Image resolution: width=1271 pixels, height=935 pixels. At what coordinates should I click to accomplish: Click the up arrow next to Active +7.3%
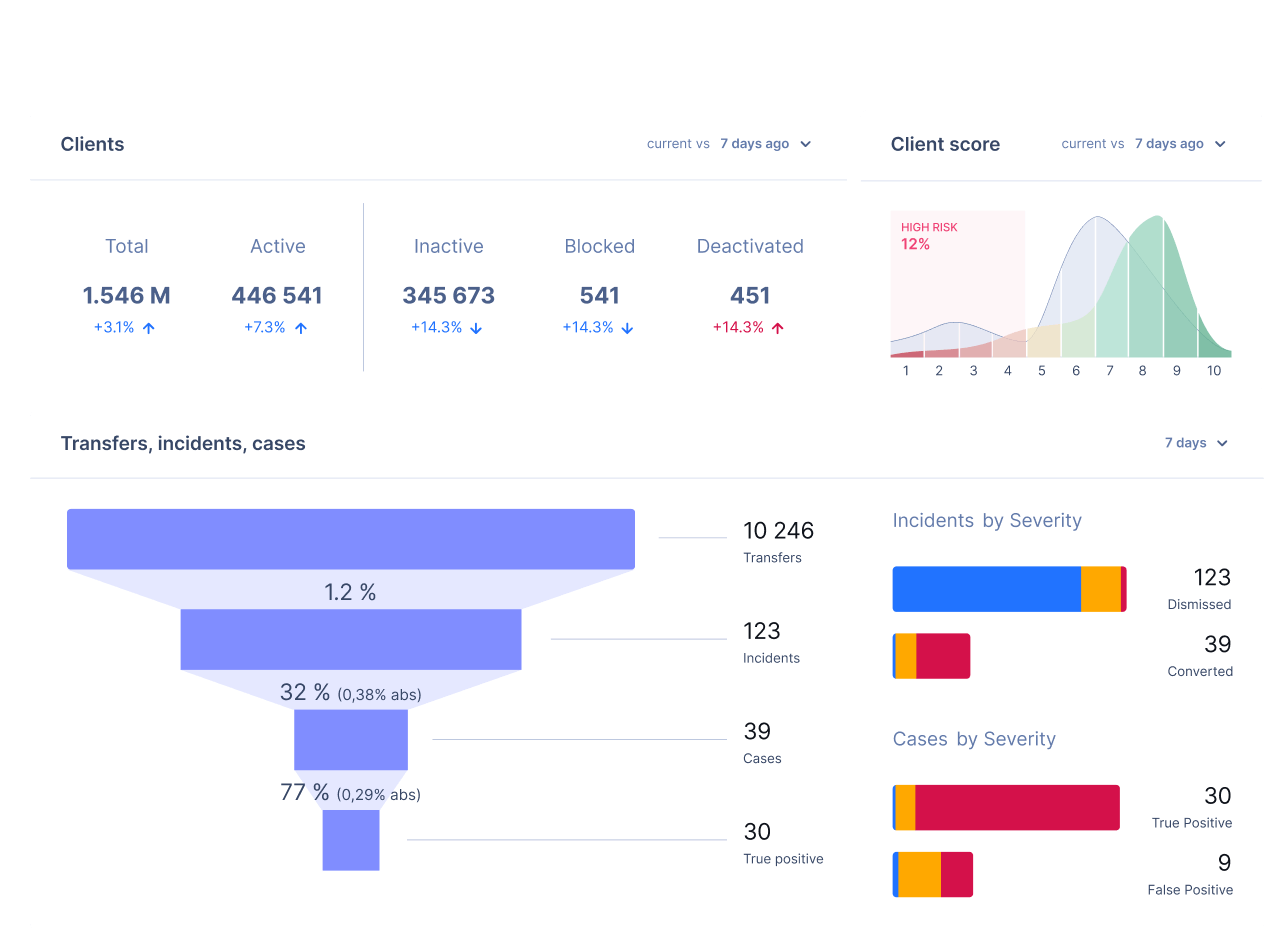pos(299,327)
